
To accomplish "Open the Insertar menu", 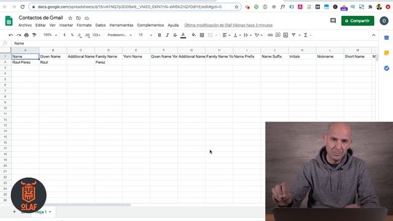I will coord(66,25).
